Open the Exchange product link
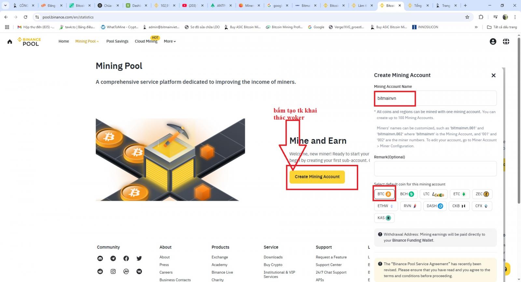The image size is (521, 282). (x=220, y=257)
